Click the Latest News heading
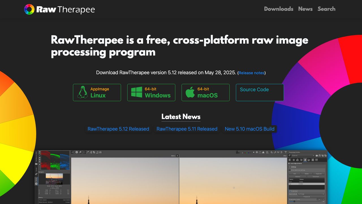 point(181,116)
